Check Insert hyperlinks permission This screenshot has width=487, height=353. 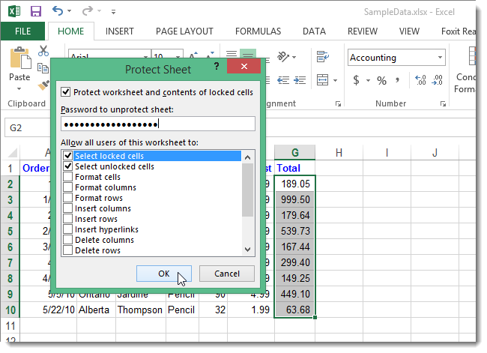[x=67, y=229]
